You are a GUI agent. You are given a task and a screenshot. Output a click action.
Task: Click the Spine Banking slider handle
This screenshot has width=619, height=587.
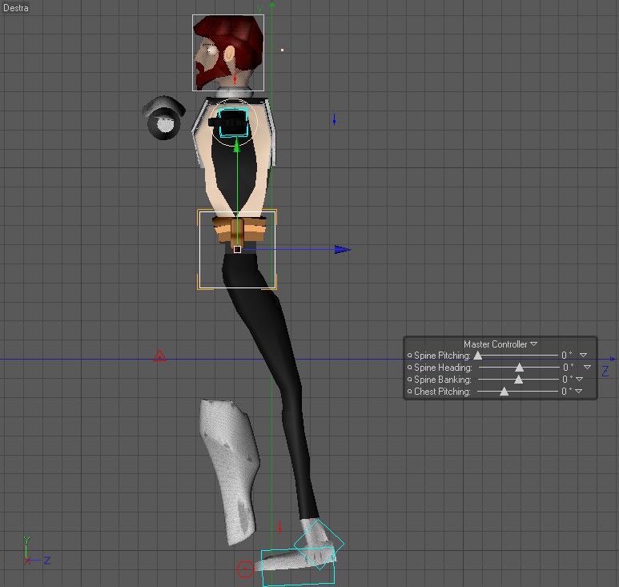click(x=518, y=380)
